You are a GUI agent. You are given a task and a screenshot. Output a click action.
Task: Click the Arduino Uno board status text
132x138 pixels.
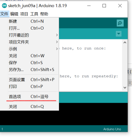tap(112, 129)
